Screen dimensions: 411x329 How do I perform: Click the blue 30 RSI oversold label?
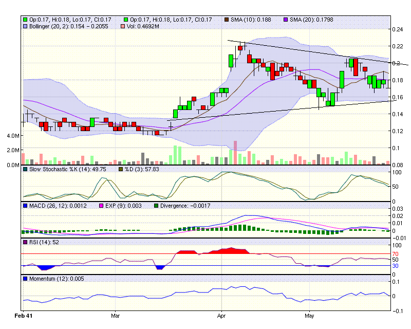(x=395, y=266)
